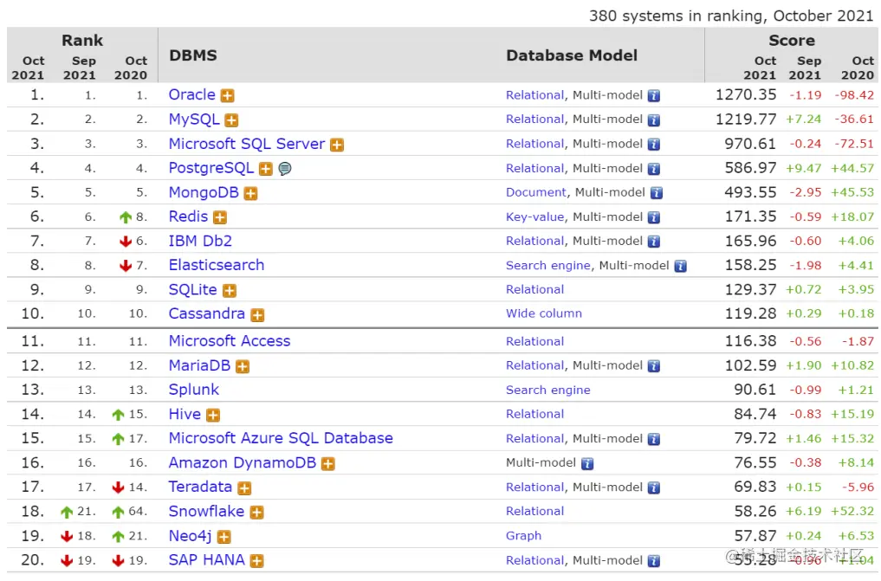Click the plus icon next to Neo4j
881x581 pixels.
coord(223,537)
